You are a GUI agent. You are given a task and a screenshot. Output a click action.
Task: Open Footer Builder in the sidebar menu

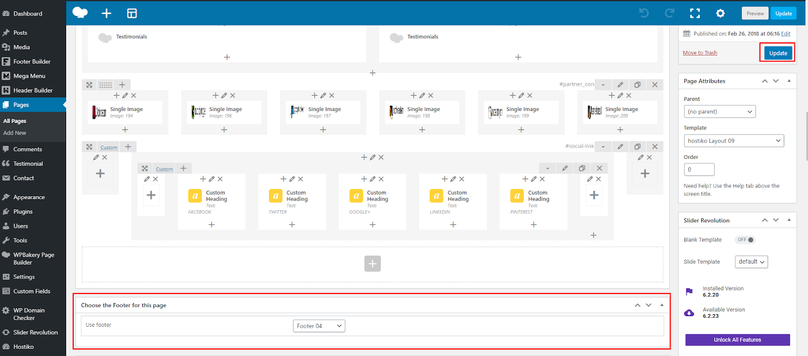(32, 62)
